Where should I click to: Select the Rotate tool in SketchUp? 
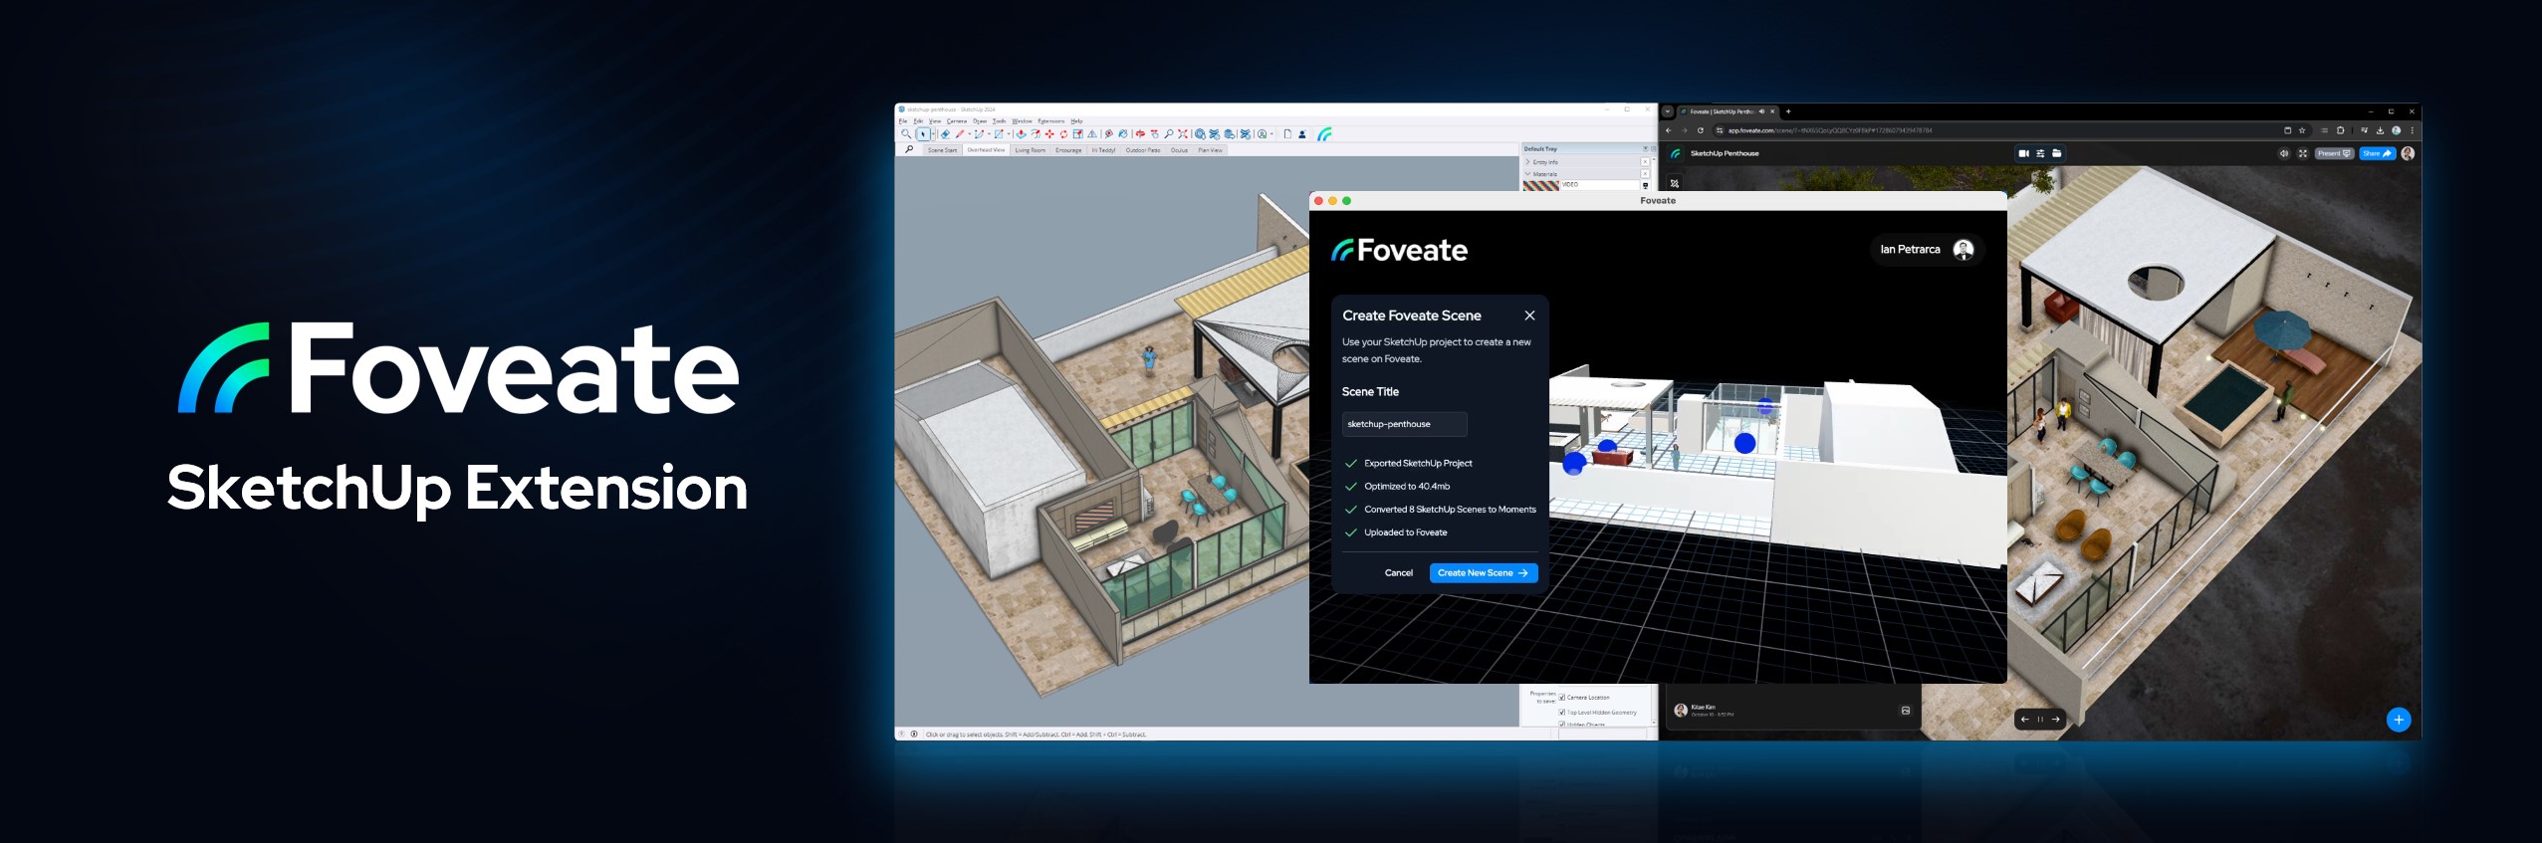tap(1063, 134)
